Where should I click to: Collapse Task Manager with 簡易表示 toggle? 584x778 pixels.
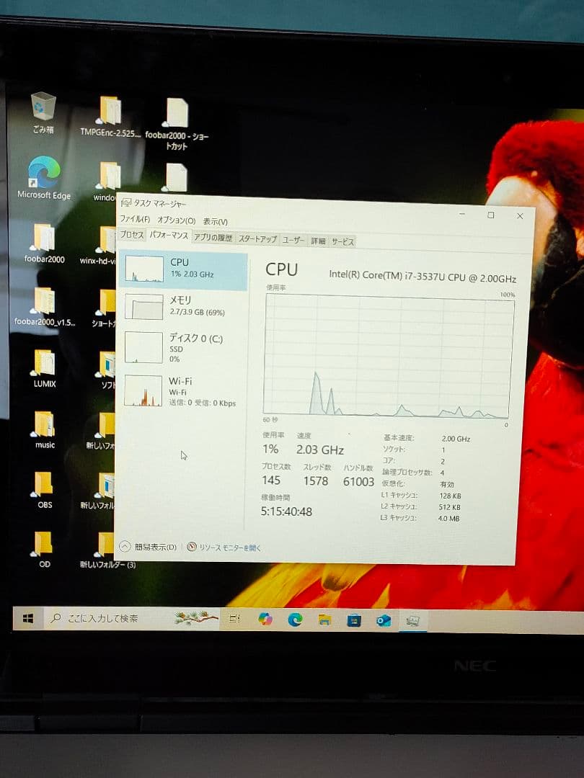pyautogui.click(x=149, y=547)
